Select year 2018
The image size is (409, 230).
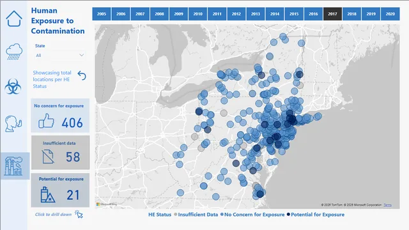click(x=352, y=14)
